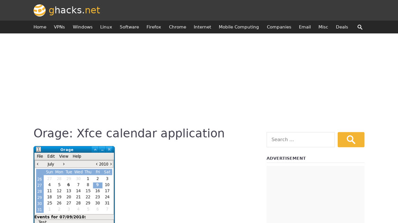
Task: Open the Firefox category
Action: pyautogui.click(x=154, y=27)
